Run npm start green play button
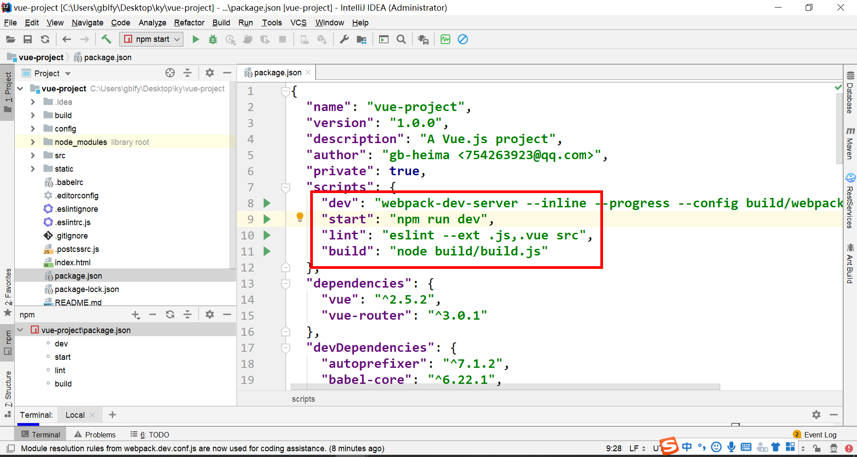 click(x=196, y=40)
